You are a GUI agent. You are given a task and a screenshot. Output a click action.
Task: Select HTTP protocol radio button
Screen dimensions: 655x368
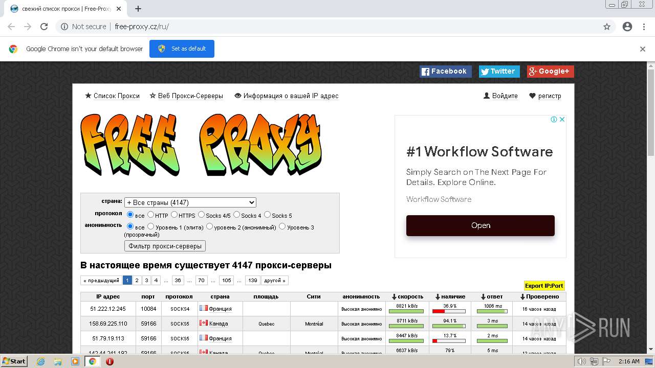point(151,215)
